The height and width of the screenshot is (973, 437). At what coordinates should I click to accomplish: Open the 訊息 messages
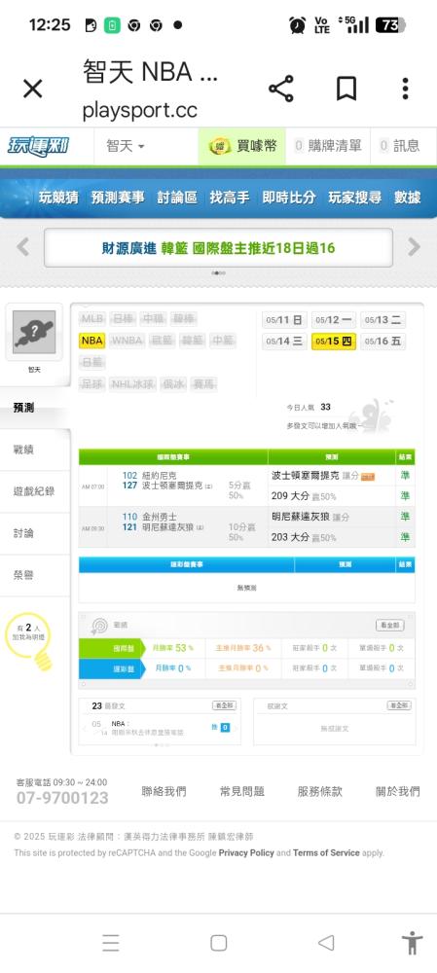click(400, 147)
